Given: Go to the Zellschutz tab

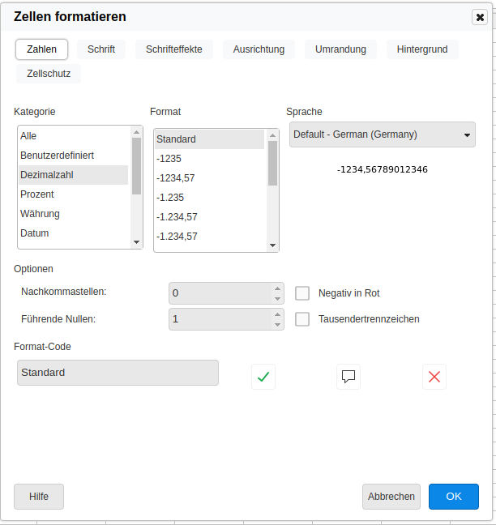Looking at the screenshot, I should (49, 74).
